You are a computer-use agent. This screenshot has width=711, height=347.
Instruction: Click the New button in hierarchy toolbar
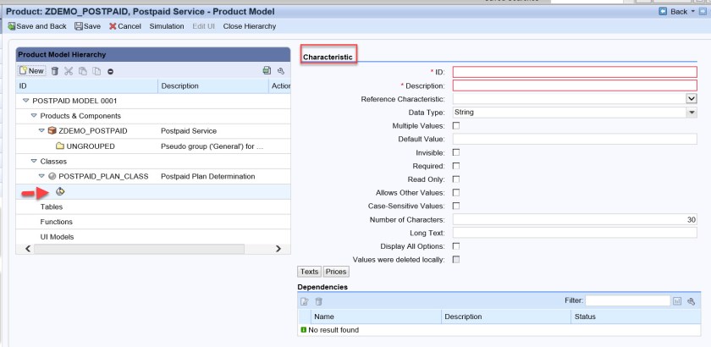[30, 71]
